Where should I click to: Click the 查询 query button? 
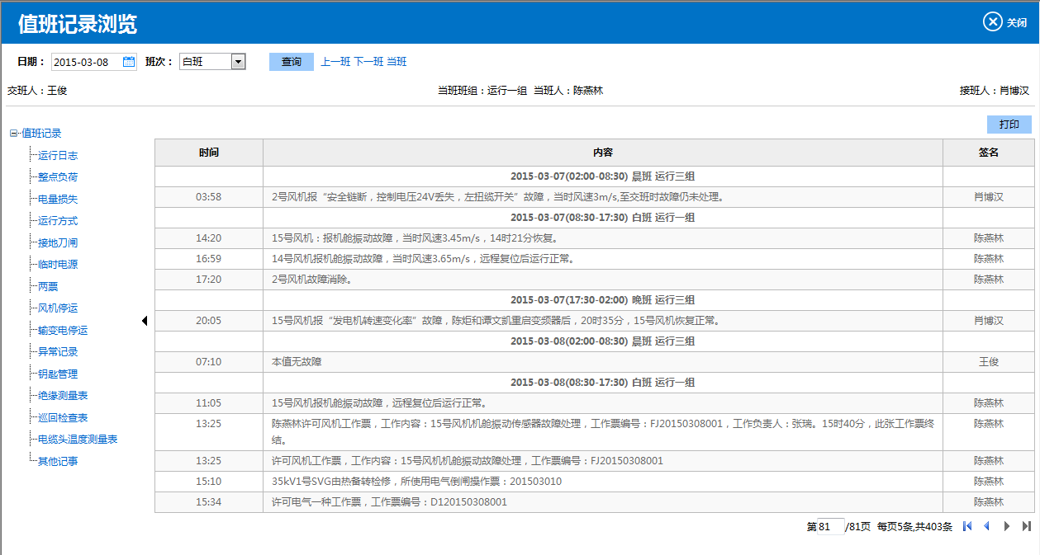coord(291,62)
